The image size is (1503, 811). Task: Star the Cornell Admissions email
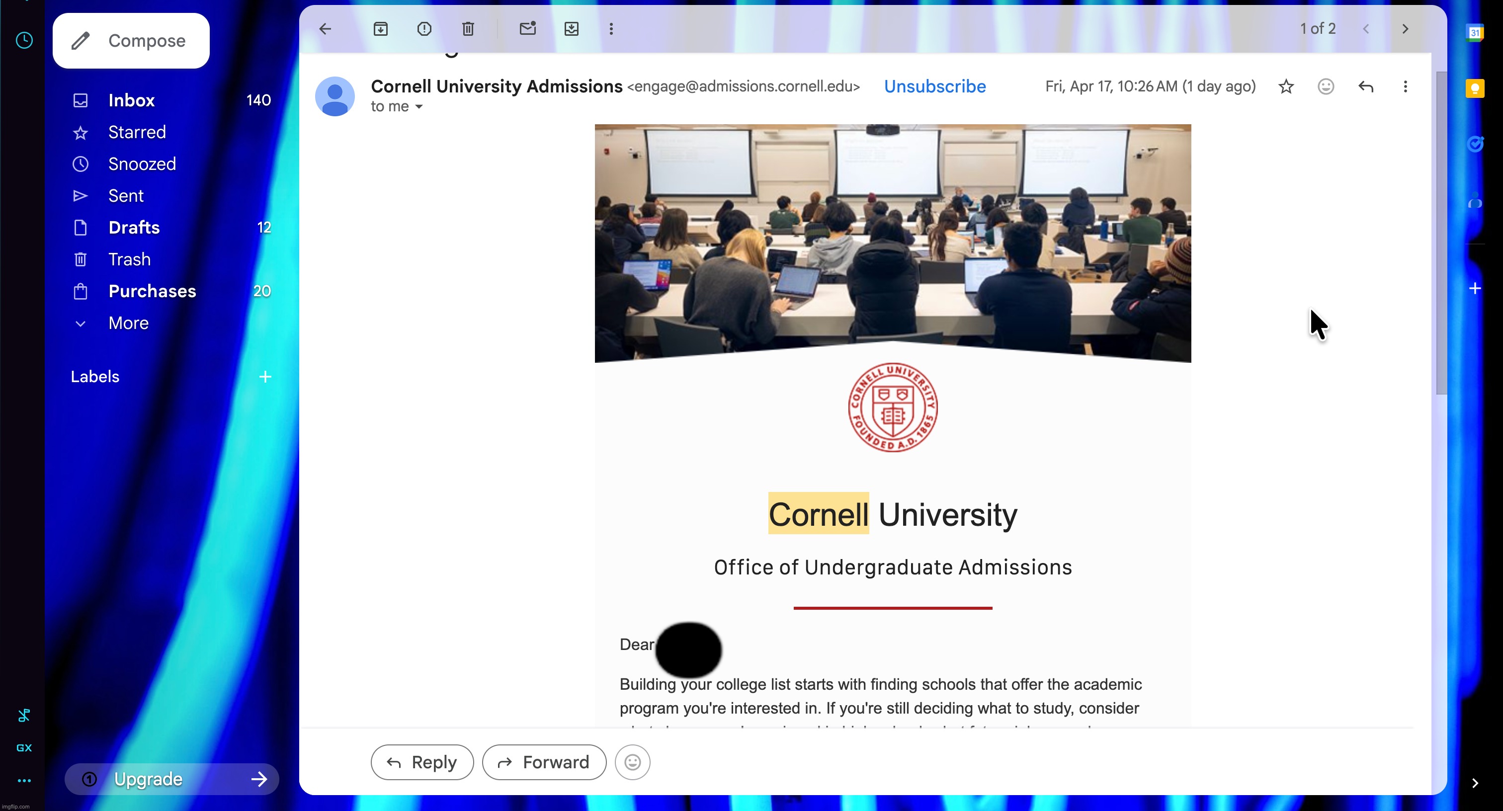(x=1286, y=87)
